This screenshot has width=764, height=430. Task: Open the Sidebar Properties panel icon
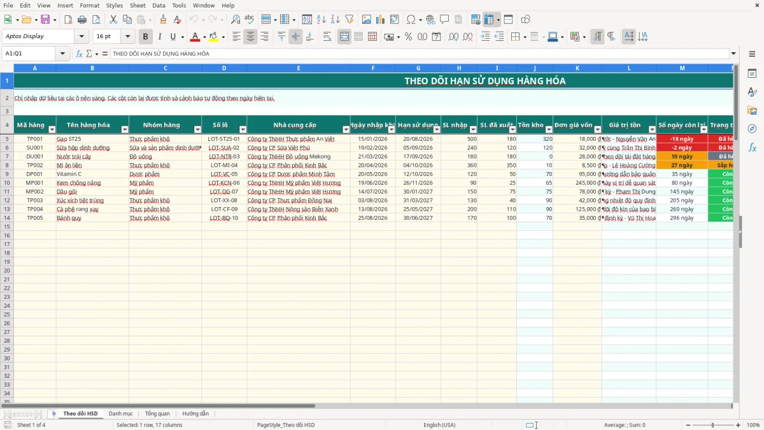click(x=752, y=73)
